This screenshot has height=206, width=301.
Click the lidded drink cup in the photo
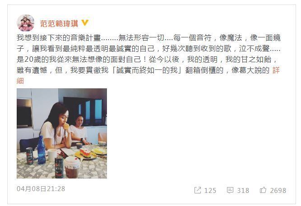72,167
